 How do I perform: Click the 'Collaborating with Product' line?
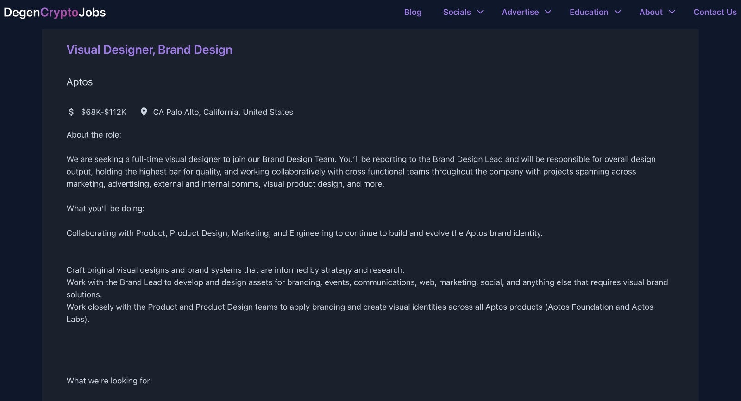coord(305,233)
